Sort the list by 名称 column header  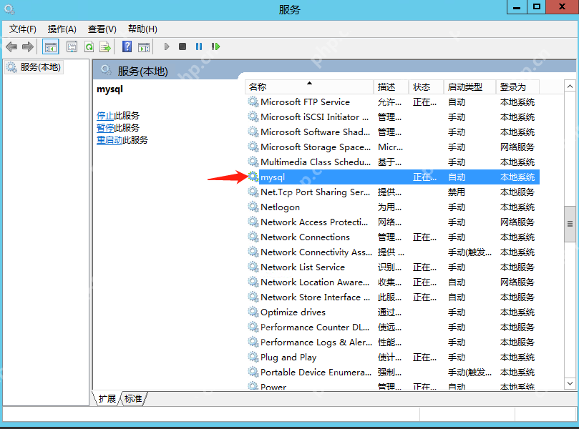(x=308, y=87)
